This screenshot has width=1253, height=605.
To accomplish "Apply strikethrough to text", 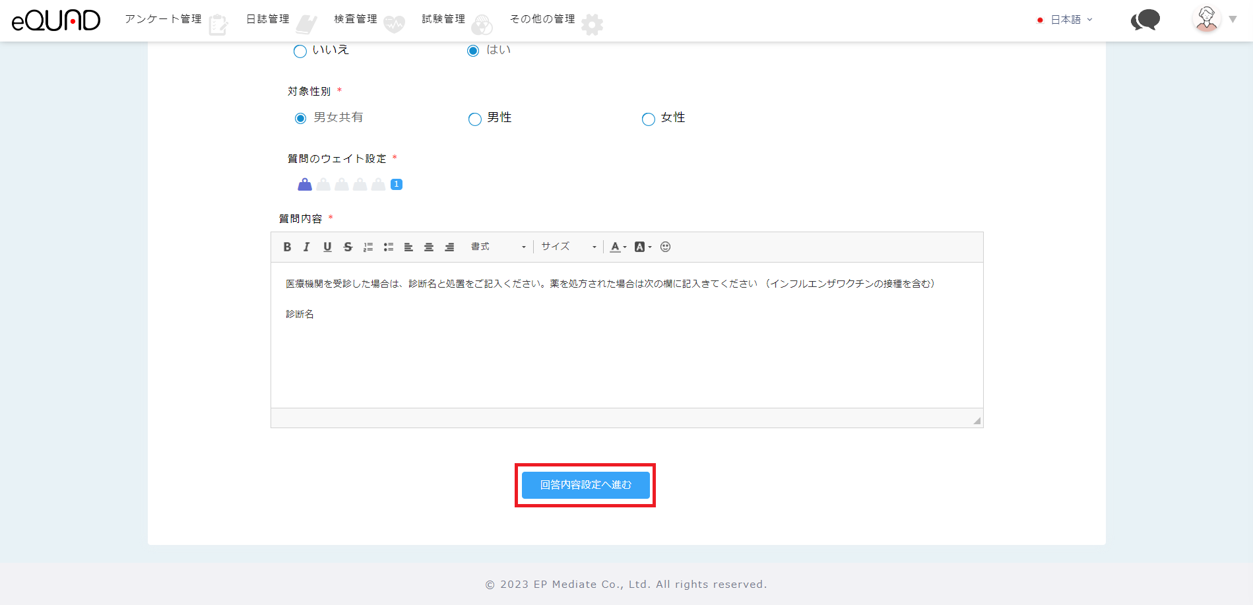I will (x=348, y=247).
